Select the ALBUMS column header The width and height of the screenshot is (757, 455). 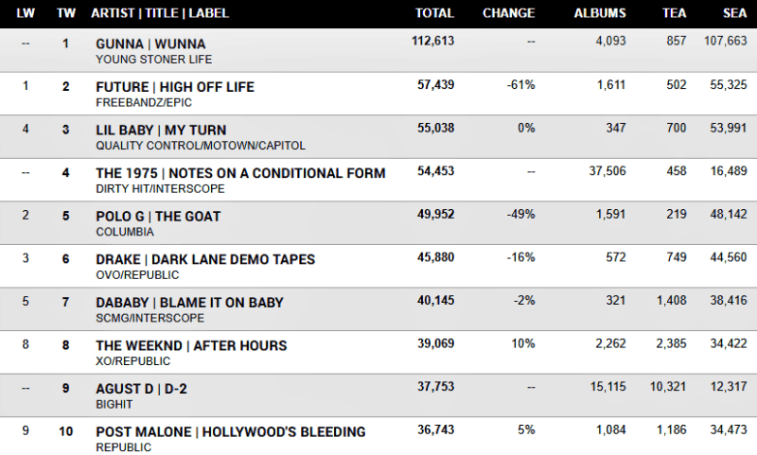(x=600, y=13)
